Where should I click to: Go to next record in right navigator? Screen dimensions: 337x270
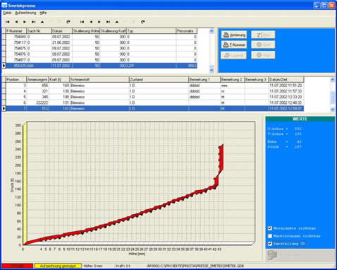pos(99,22)
